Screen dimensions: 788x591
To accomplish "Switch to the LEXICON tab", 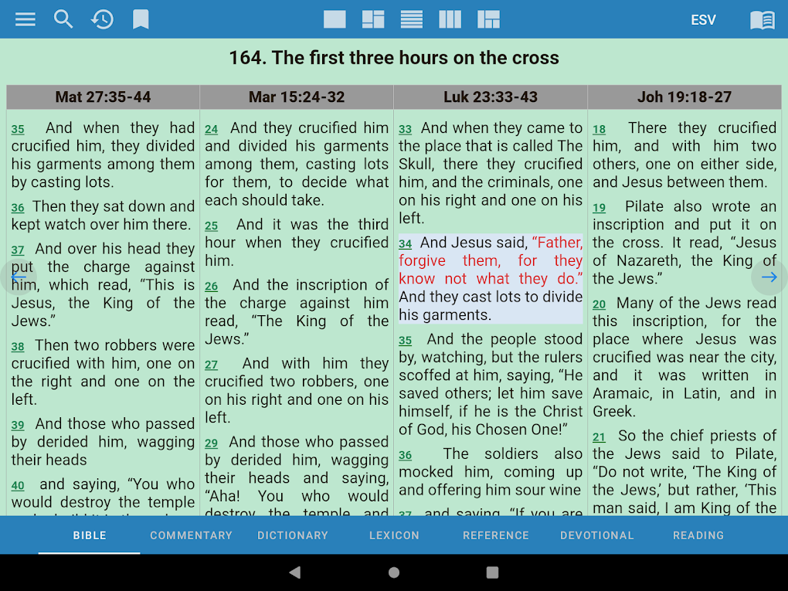I will pyautogui.click(x=394, y=535).
